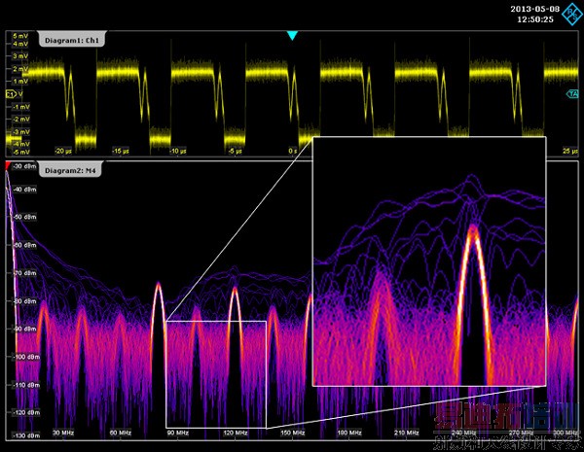Click the -110 dBm level label
This screenshot has width=584, height=452.
coord(26,385)
